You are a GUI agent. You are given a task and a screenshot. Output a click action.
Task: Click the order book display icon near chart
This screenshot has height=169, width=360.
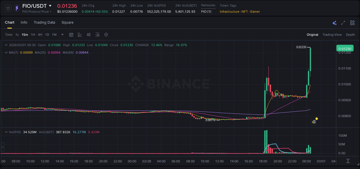(x=314, y=121)
